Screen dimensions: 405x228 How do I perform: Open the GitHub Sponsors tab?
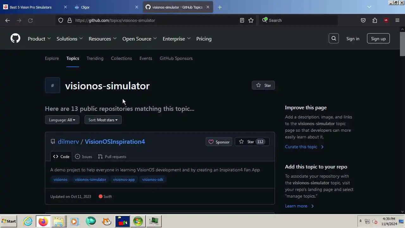point(176,58)
